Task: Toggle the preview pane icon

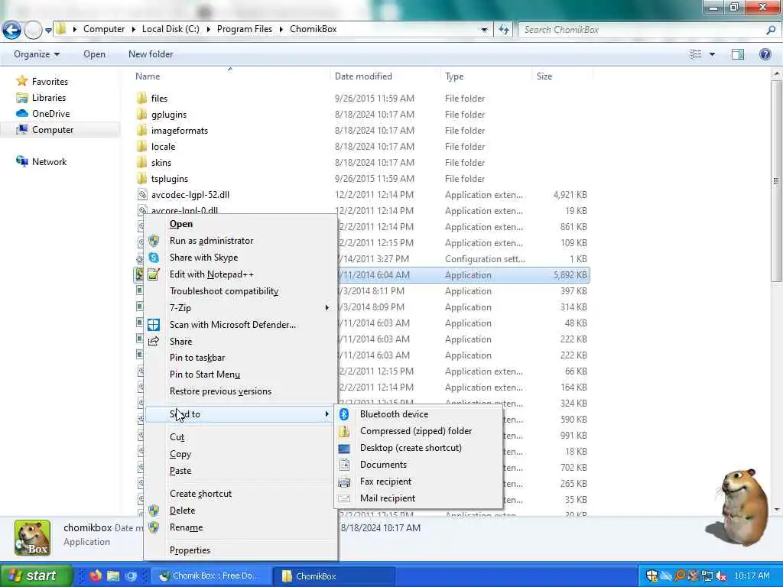Action: (x=738, y=54)
